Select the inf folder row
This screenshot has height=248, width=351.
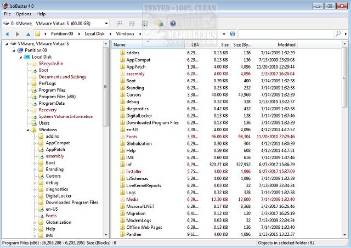(x=205, y=165)
